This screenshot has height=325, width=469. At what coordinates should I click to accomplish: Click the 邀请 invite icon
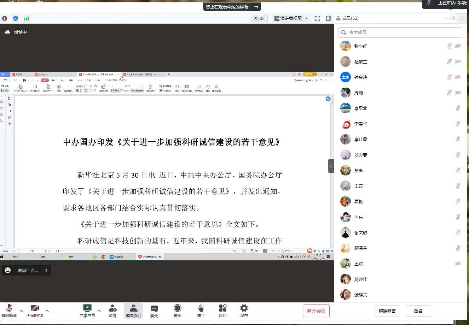point(112,311)
